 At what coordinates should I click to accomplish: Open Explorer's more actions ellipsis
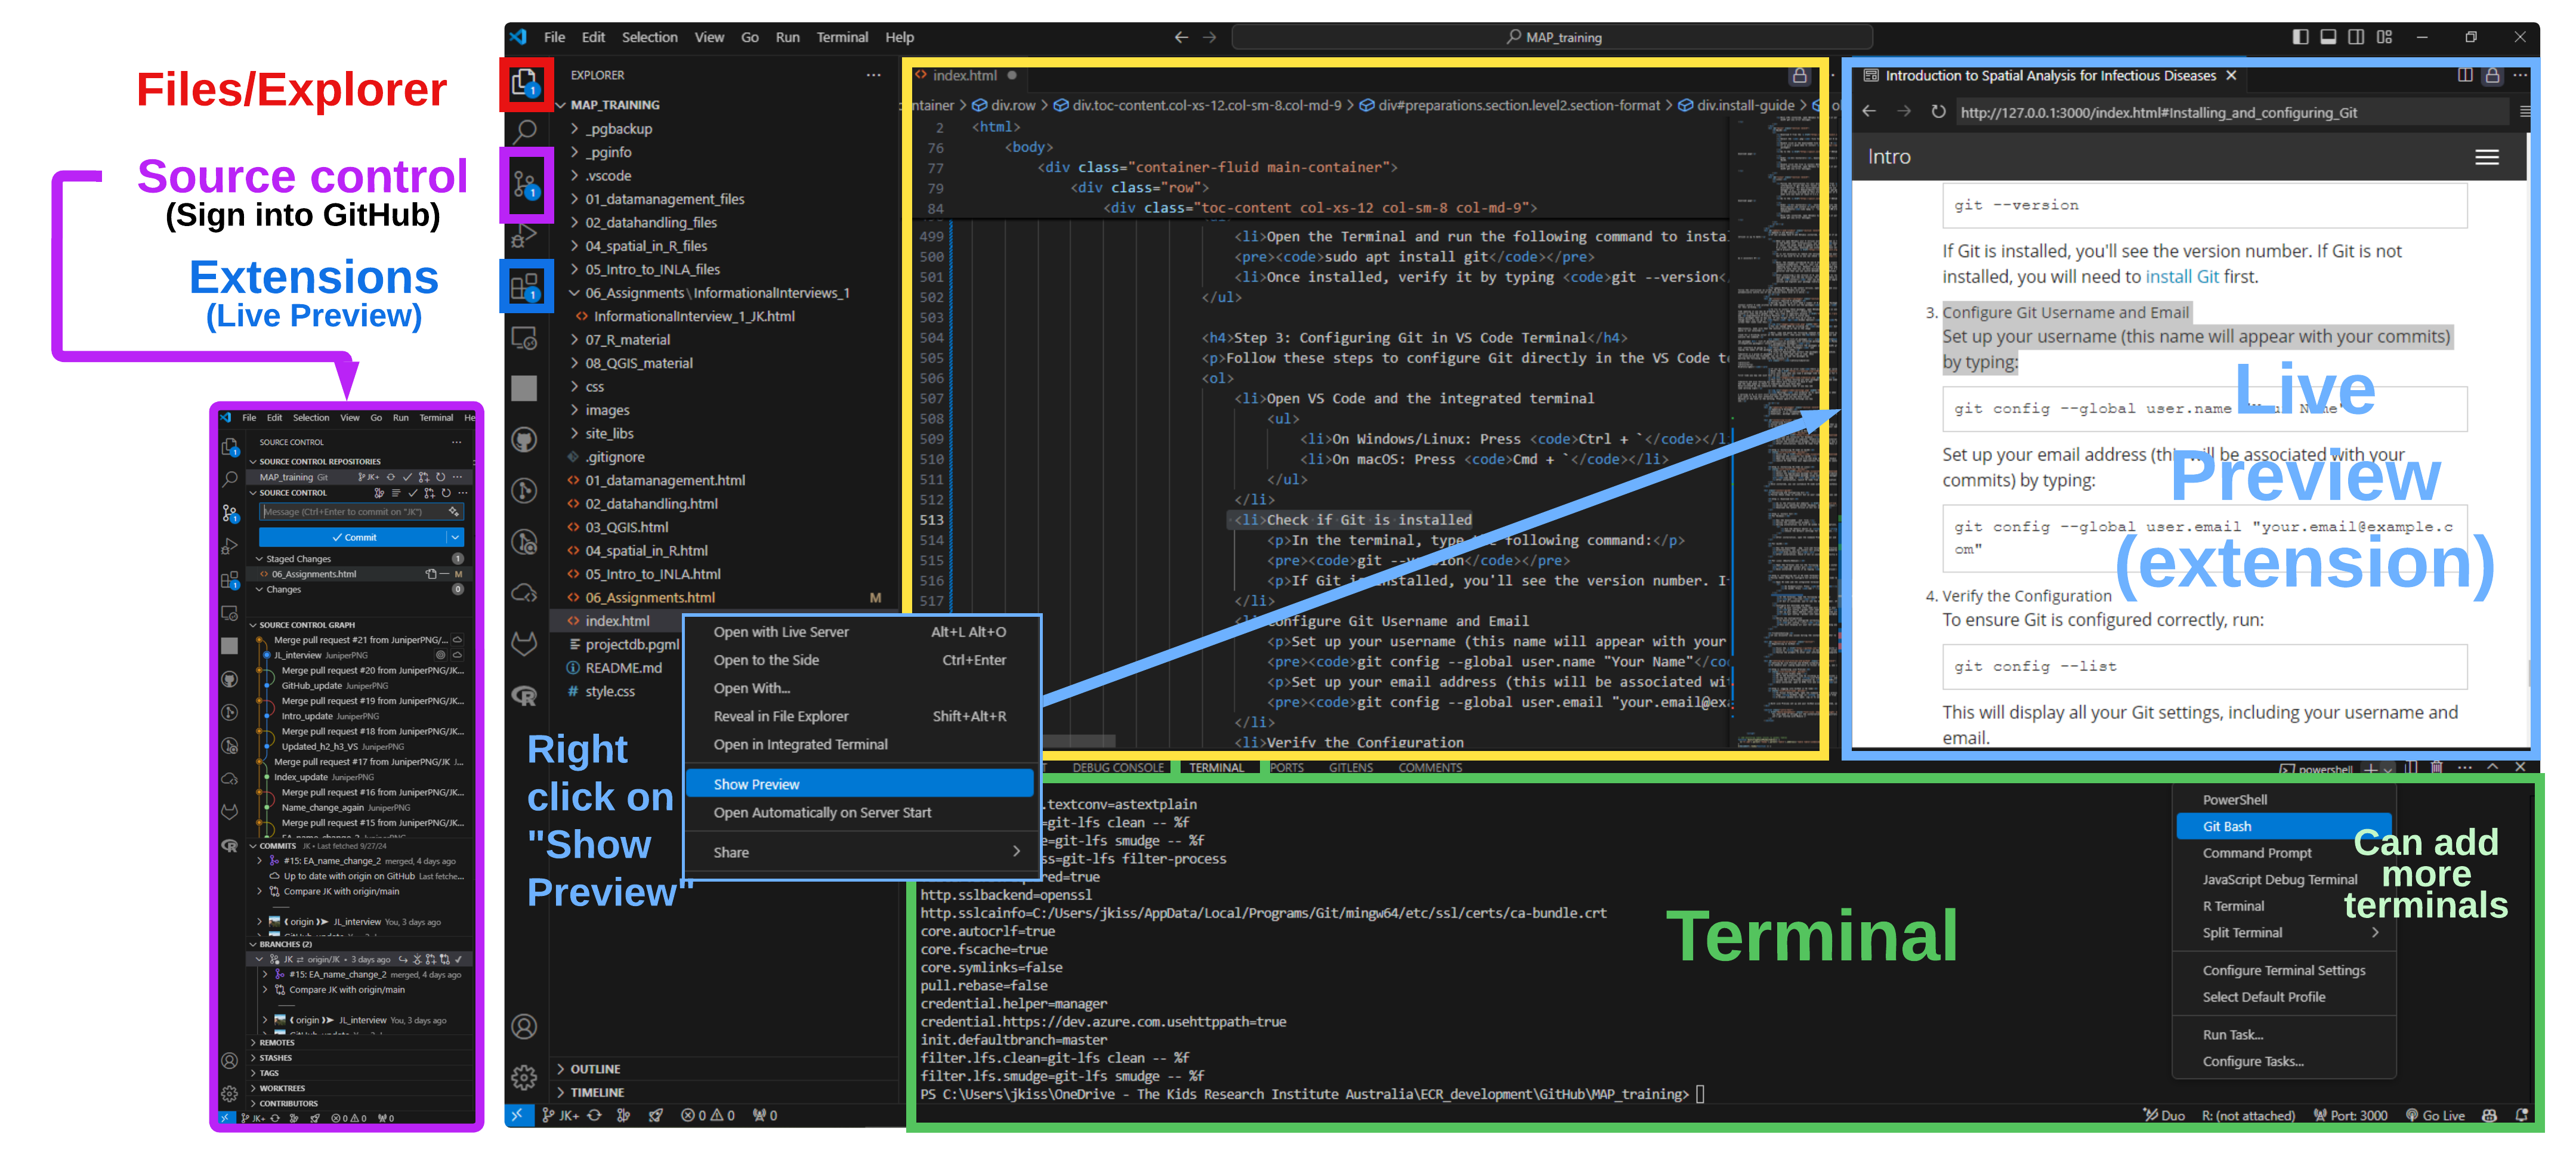click(x=874, y=75)
